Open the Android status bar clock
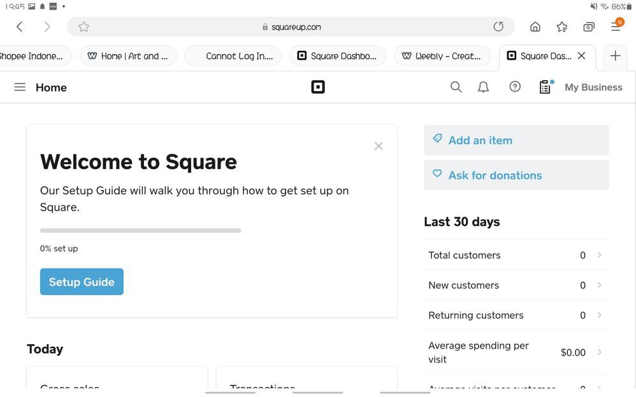 15,6
